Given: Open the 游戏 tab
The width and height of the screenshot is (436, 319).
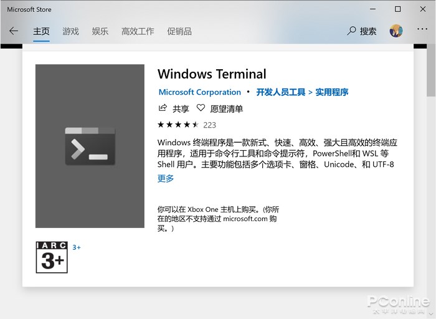Looking at the screenshot, I should click(x=70, y=31).
